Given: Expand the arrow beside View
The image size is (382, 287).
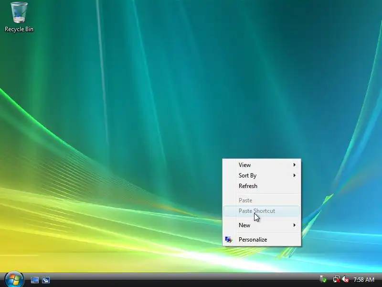Looking at the screenshot, I should pos(294,165).
